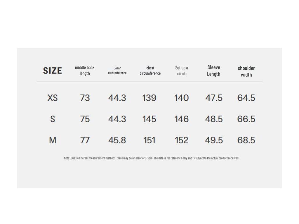
Task: Click the SIZE column header
Action: pos(53,71)
